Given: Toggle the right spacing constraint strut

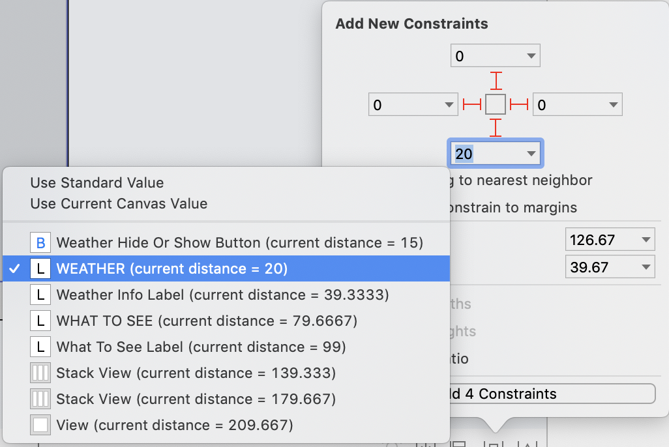Looking at the screenshot, I should (519, 104).
